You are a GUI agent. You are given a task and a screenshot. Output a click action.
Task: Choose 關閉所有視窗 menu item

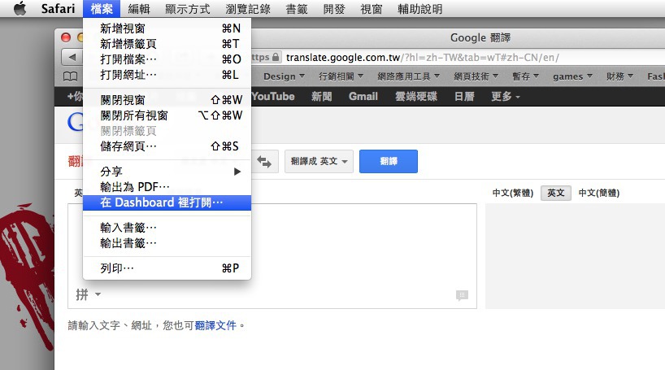[167, 115]
